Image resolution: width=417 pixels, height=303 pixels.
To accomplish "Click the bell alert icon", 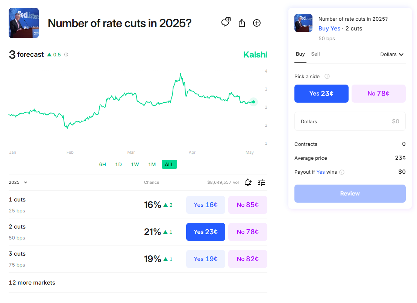I will [248, 182].
